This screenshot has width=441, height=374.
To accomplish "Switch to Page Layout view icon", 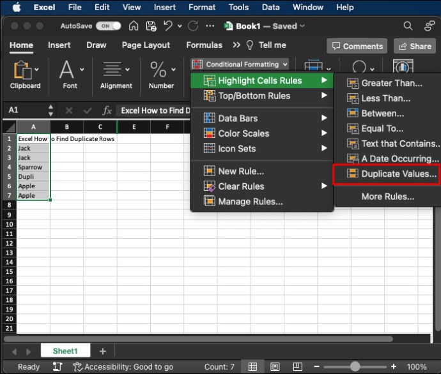I will click(275, 367).
